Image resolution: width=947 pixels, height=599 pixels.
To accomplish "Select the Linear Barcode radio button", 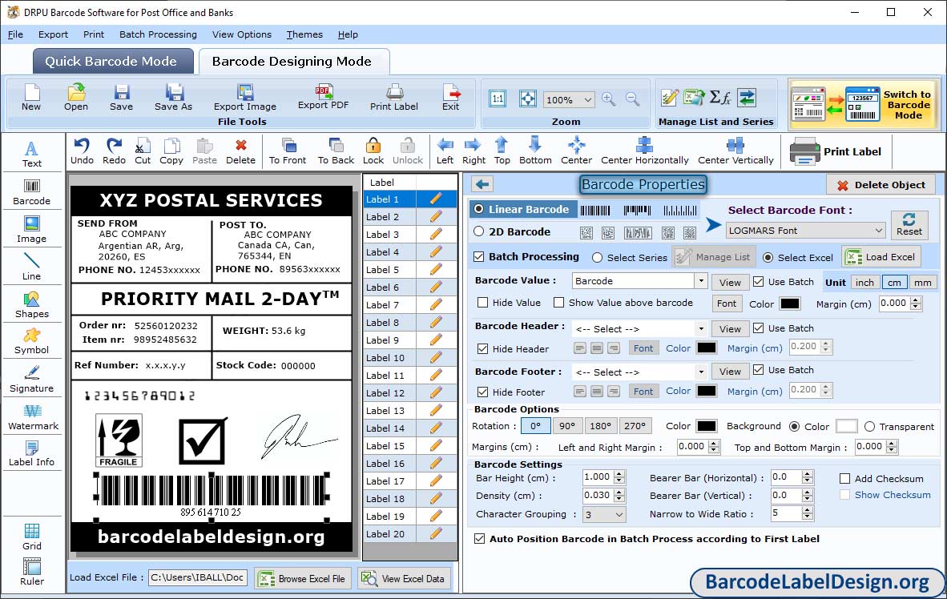I will pos(479,209).
